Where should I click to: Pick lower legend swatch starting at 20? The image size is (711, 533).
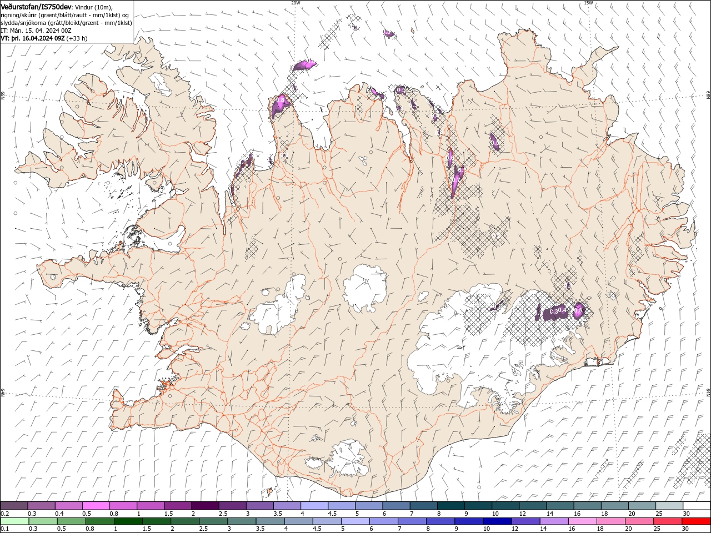click(639, 521)
